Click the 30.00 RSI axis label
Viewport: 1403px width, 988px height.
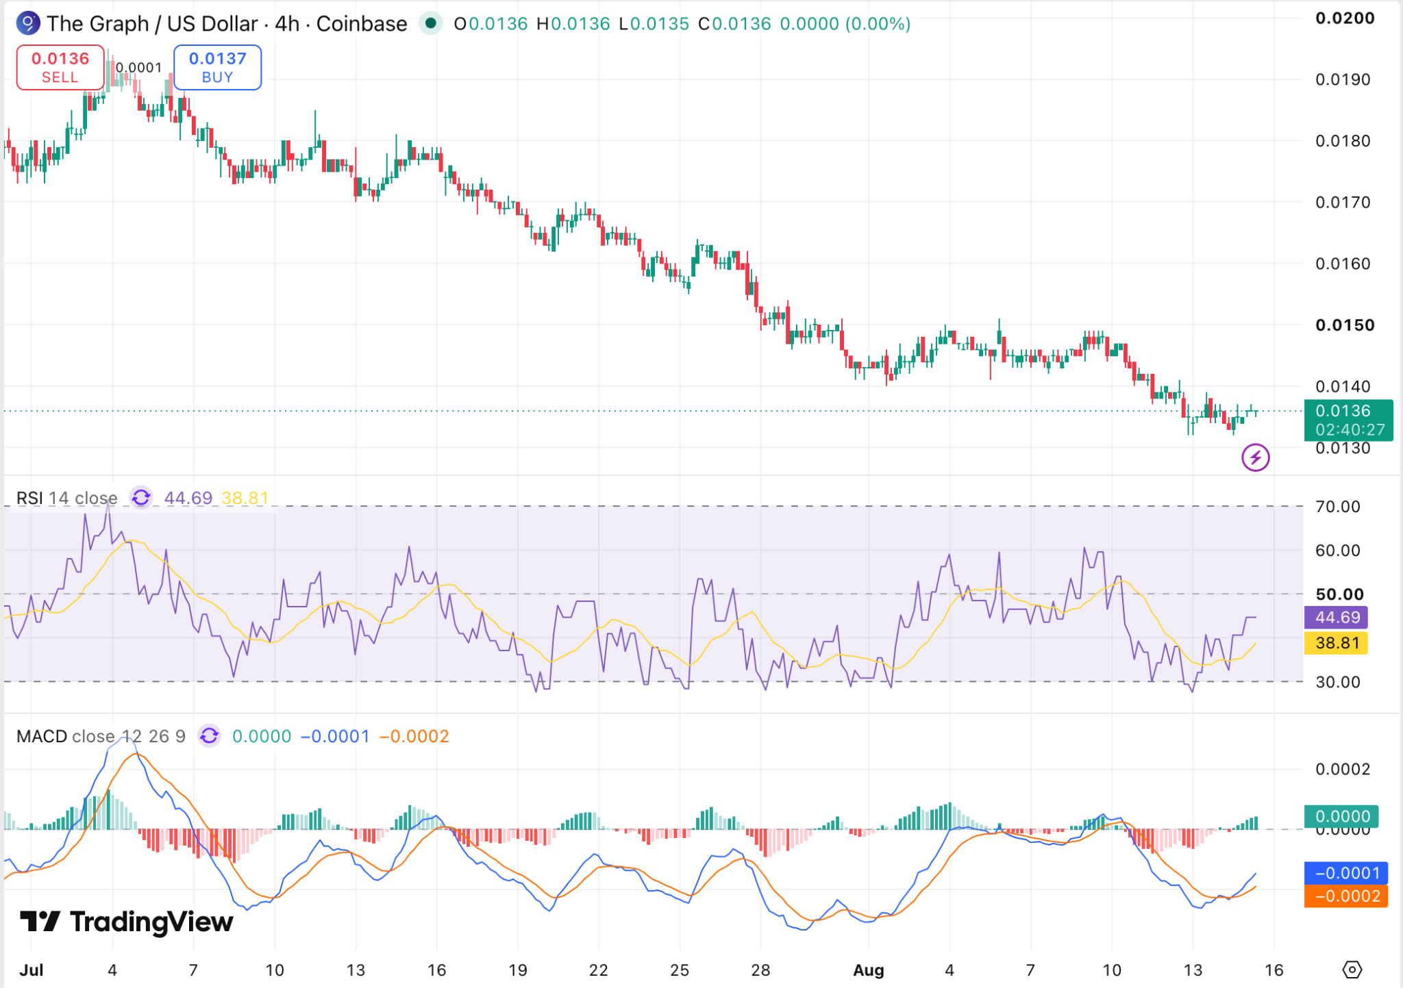[x=1338, y=682]
